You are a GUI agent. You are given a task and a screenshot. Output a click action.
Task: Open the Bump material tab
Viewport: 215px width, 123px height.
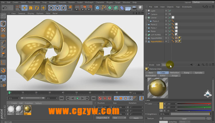187,73
